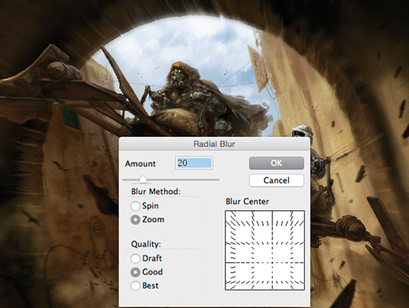Click the Amount slider handle

coord(143,179)
